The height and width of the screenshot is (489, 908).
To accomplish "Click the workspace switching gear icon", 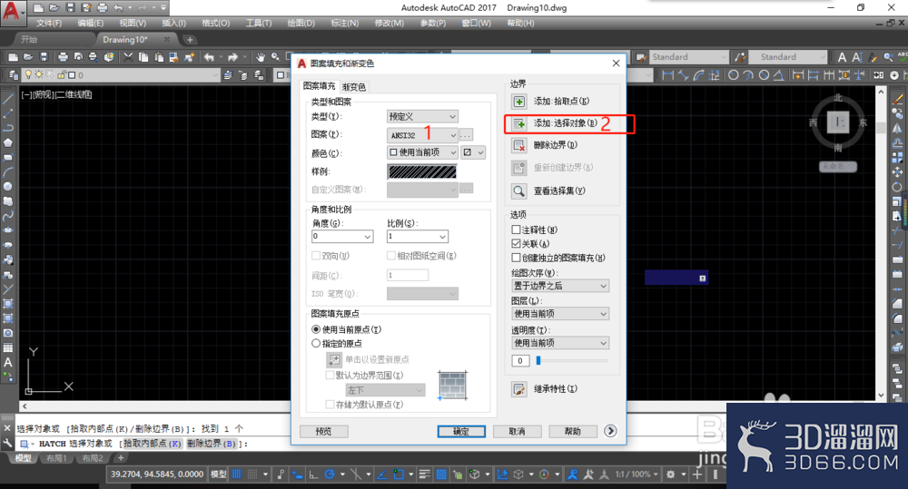I will 671,474.
